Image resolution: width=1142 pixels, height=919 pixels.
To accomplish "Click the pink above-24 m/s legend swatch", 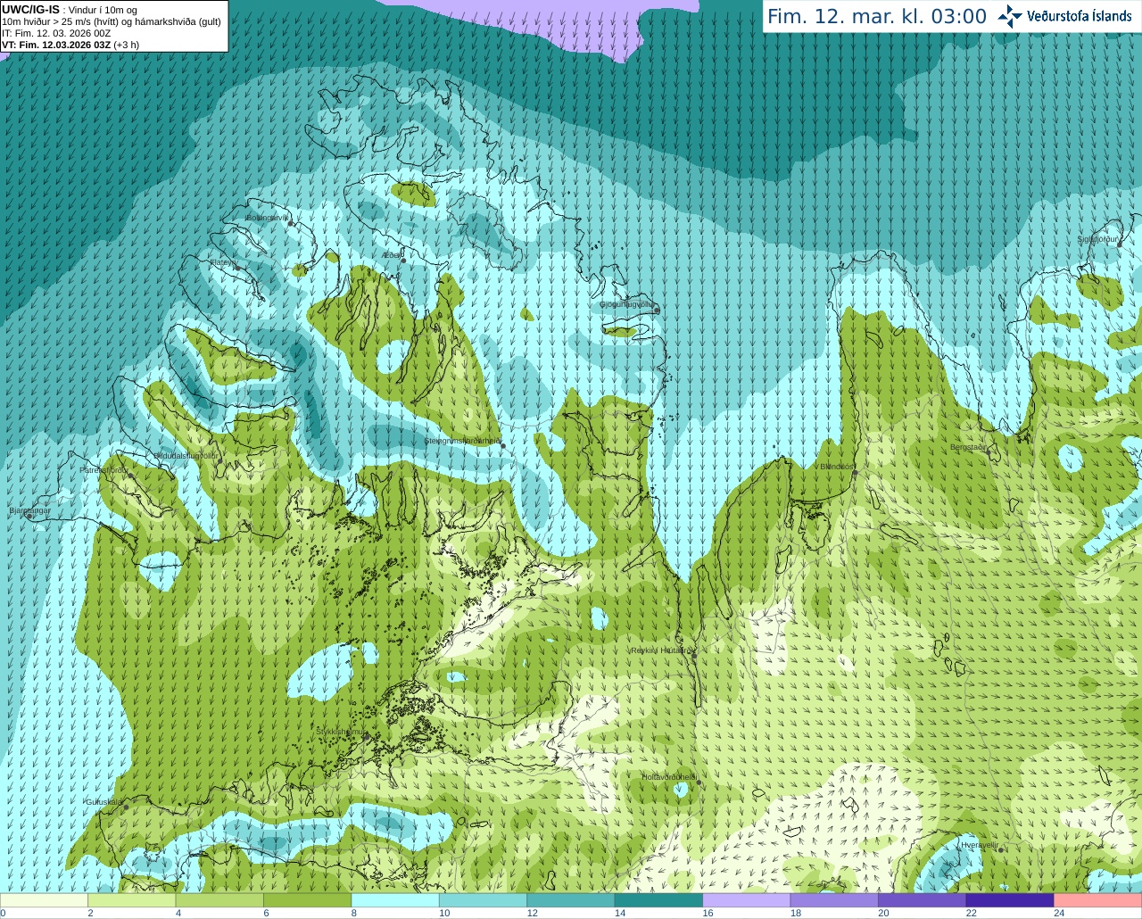I will click(x=1097, y=899).
